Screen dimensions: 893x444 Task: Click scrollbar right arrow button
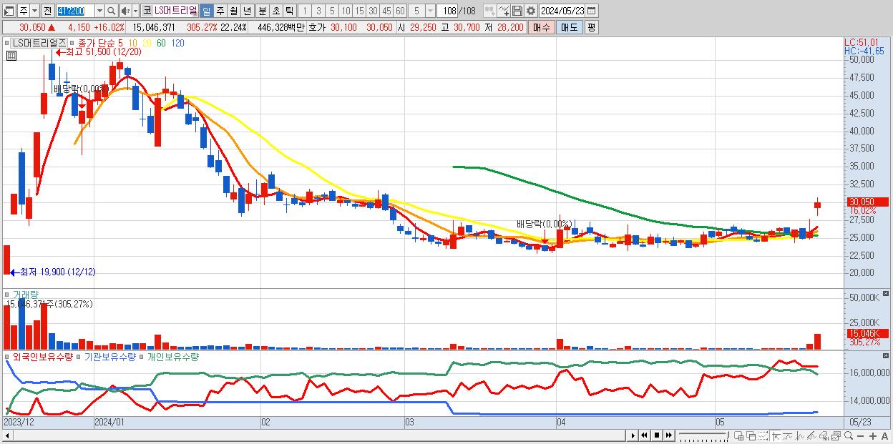click(633, 435)
